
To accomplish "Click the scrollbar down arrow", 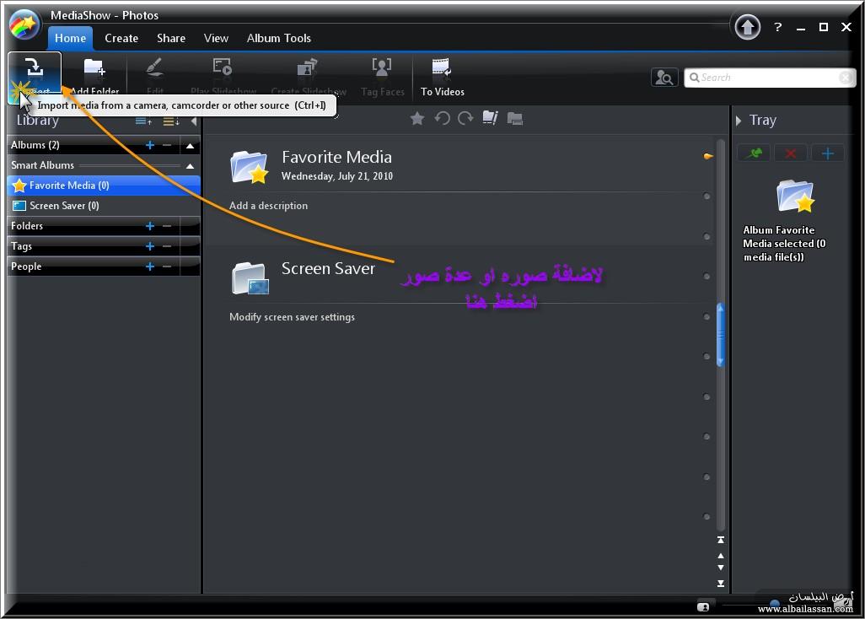I will [x=721, y=568].
